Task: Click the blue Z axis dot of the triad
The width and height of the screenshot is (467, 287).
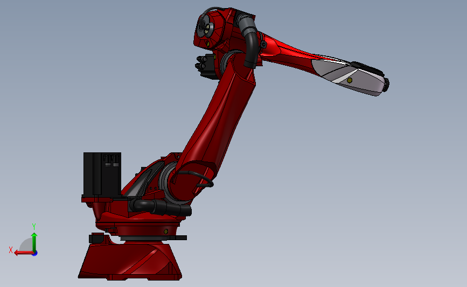Action: point(35,254)
